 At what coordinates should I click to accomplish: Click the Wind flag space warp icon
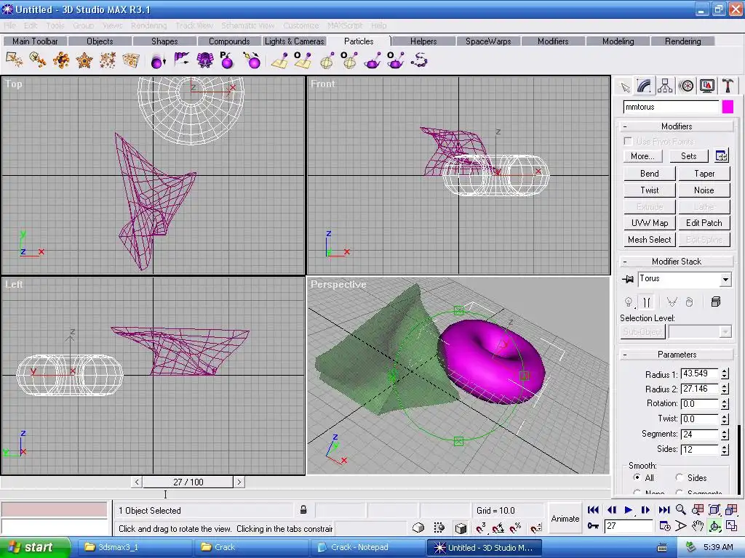click(x=181, y=60)
